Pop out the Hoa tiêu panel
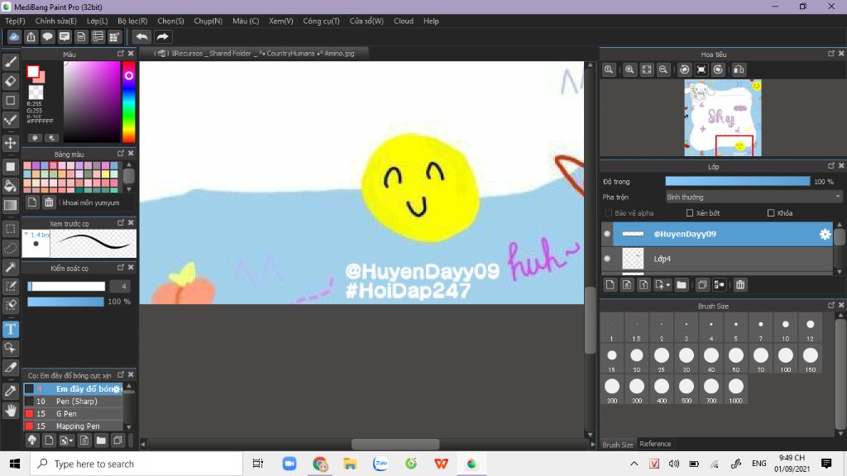This screenshot has width=847, height=476. pyautogui.click(x=830, y=54)
